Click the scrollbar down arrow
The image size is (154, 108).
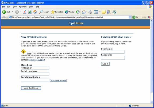pos(152,102)
